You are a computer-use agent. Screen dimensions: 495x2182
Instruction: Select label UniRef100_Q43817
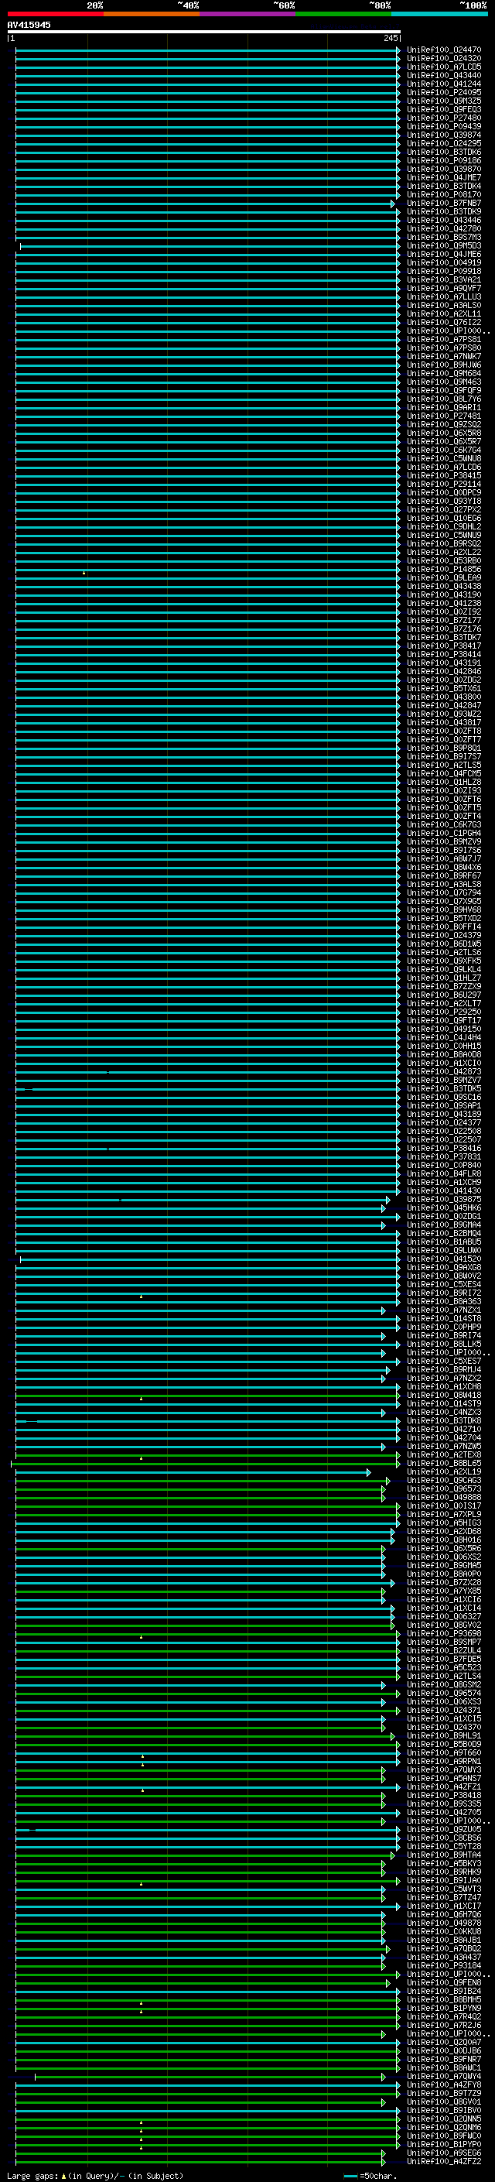point(444,722)
